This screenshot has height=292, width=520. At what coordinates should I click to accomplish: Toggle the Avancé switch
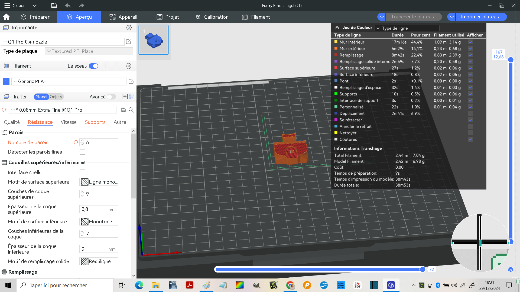point(111,97)
